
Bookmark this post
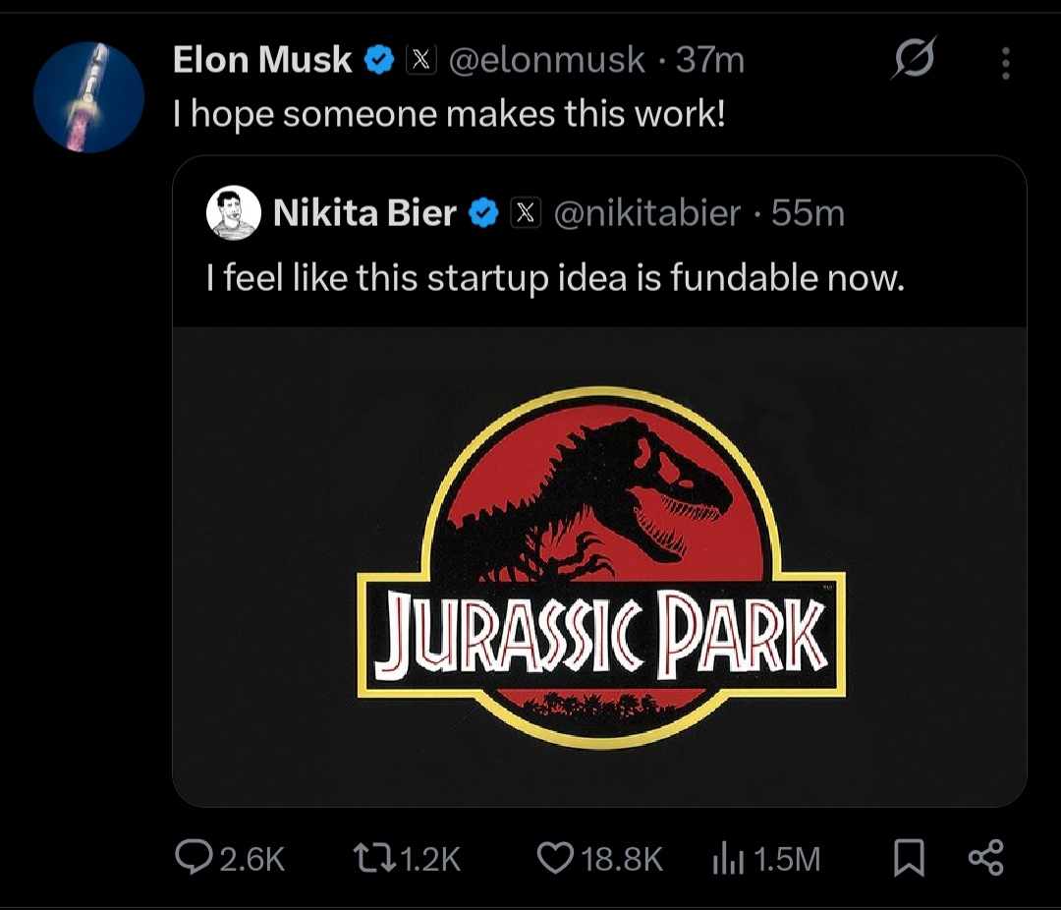pyautogui.click(x=909, y=860)
